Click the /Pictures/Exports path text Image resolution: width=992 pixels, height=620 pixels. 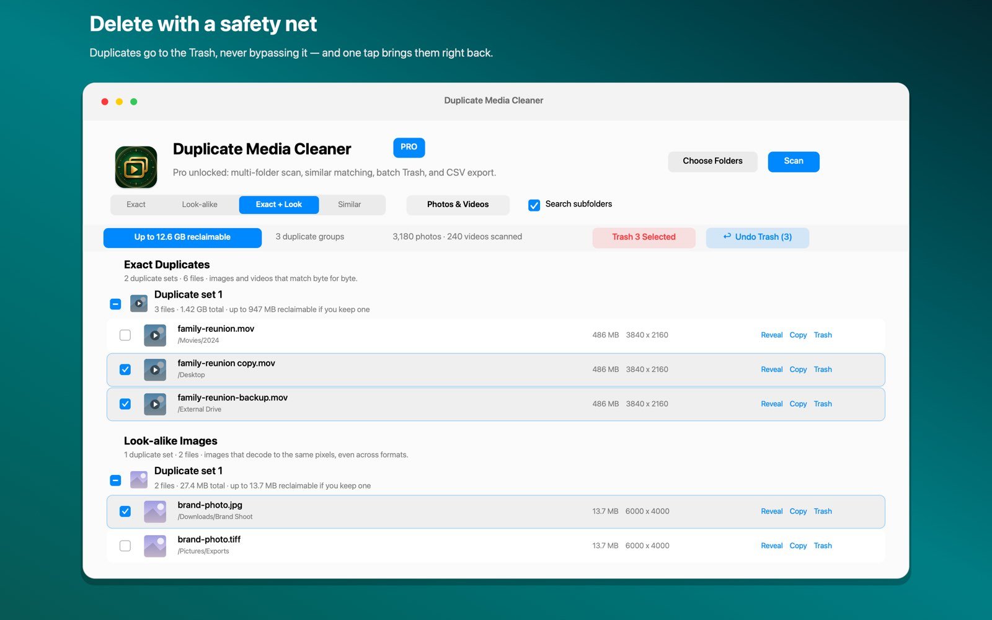click(203, 551)
